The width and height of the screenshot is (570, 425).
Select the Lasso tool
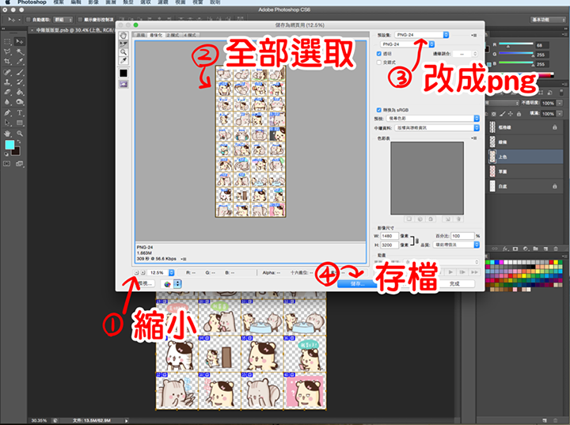tap(7, 51)
